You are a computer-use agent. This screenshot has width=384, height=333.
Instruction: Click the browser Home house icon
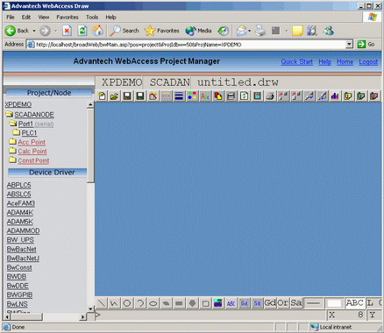pyautogui.click(x=97, y=31)
